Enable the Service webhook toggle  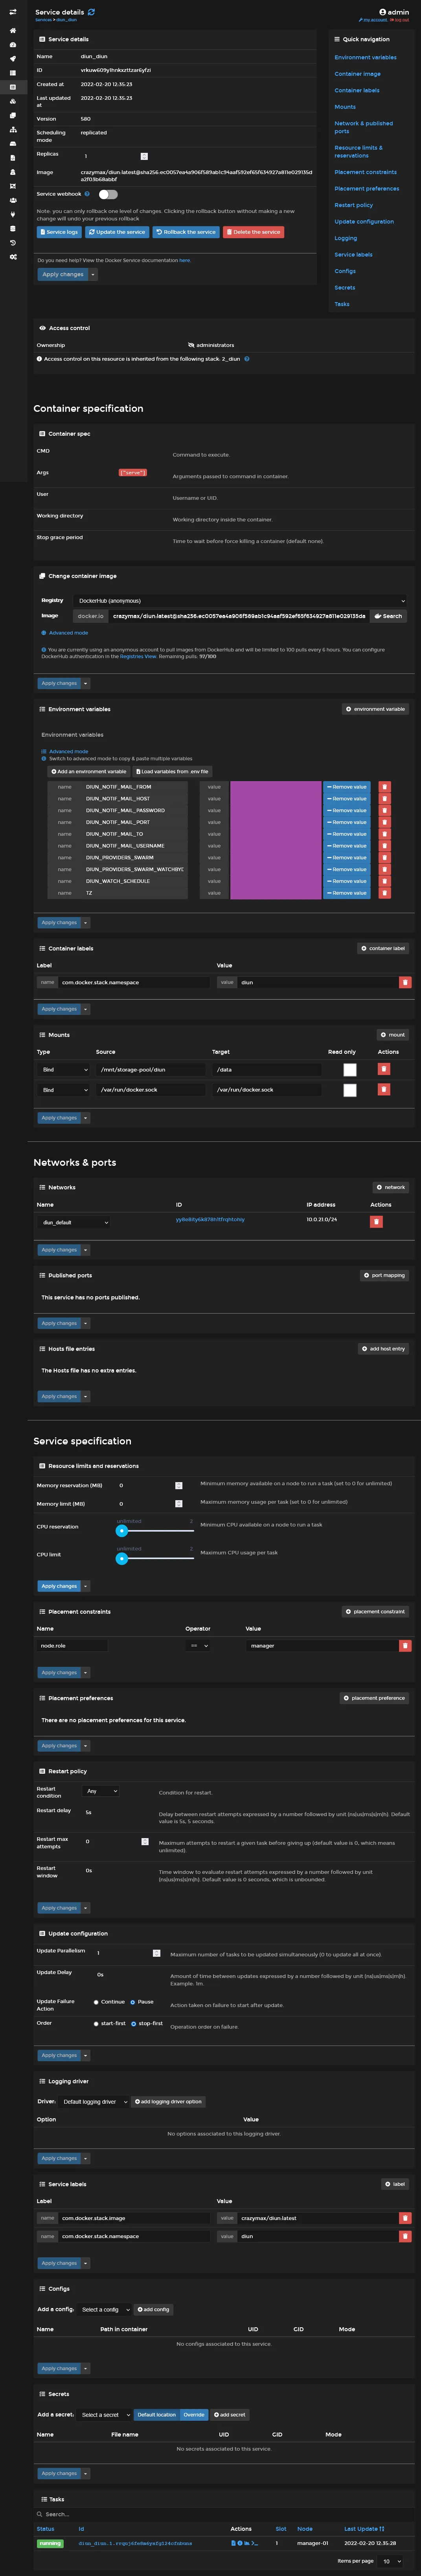point(107,194)
